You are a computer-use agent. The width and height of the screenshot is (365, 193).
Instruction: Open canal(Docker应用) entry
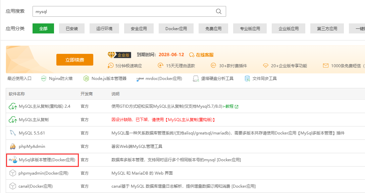(36, 186)
